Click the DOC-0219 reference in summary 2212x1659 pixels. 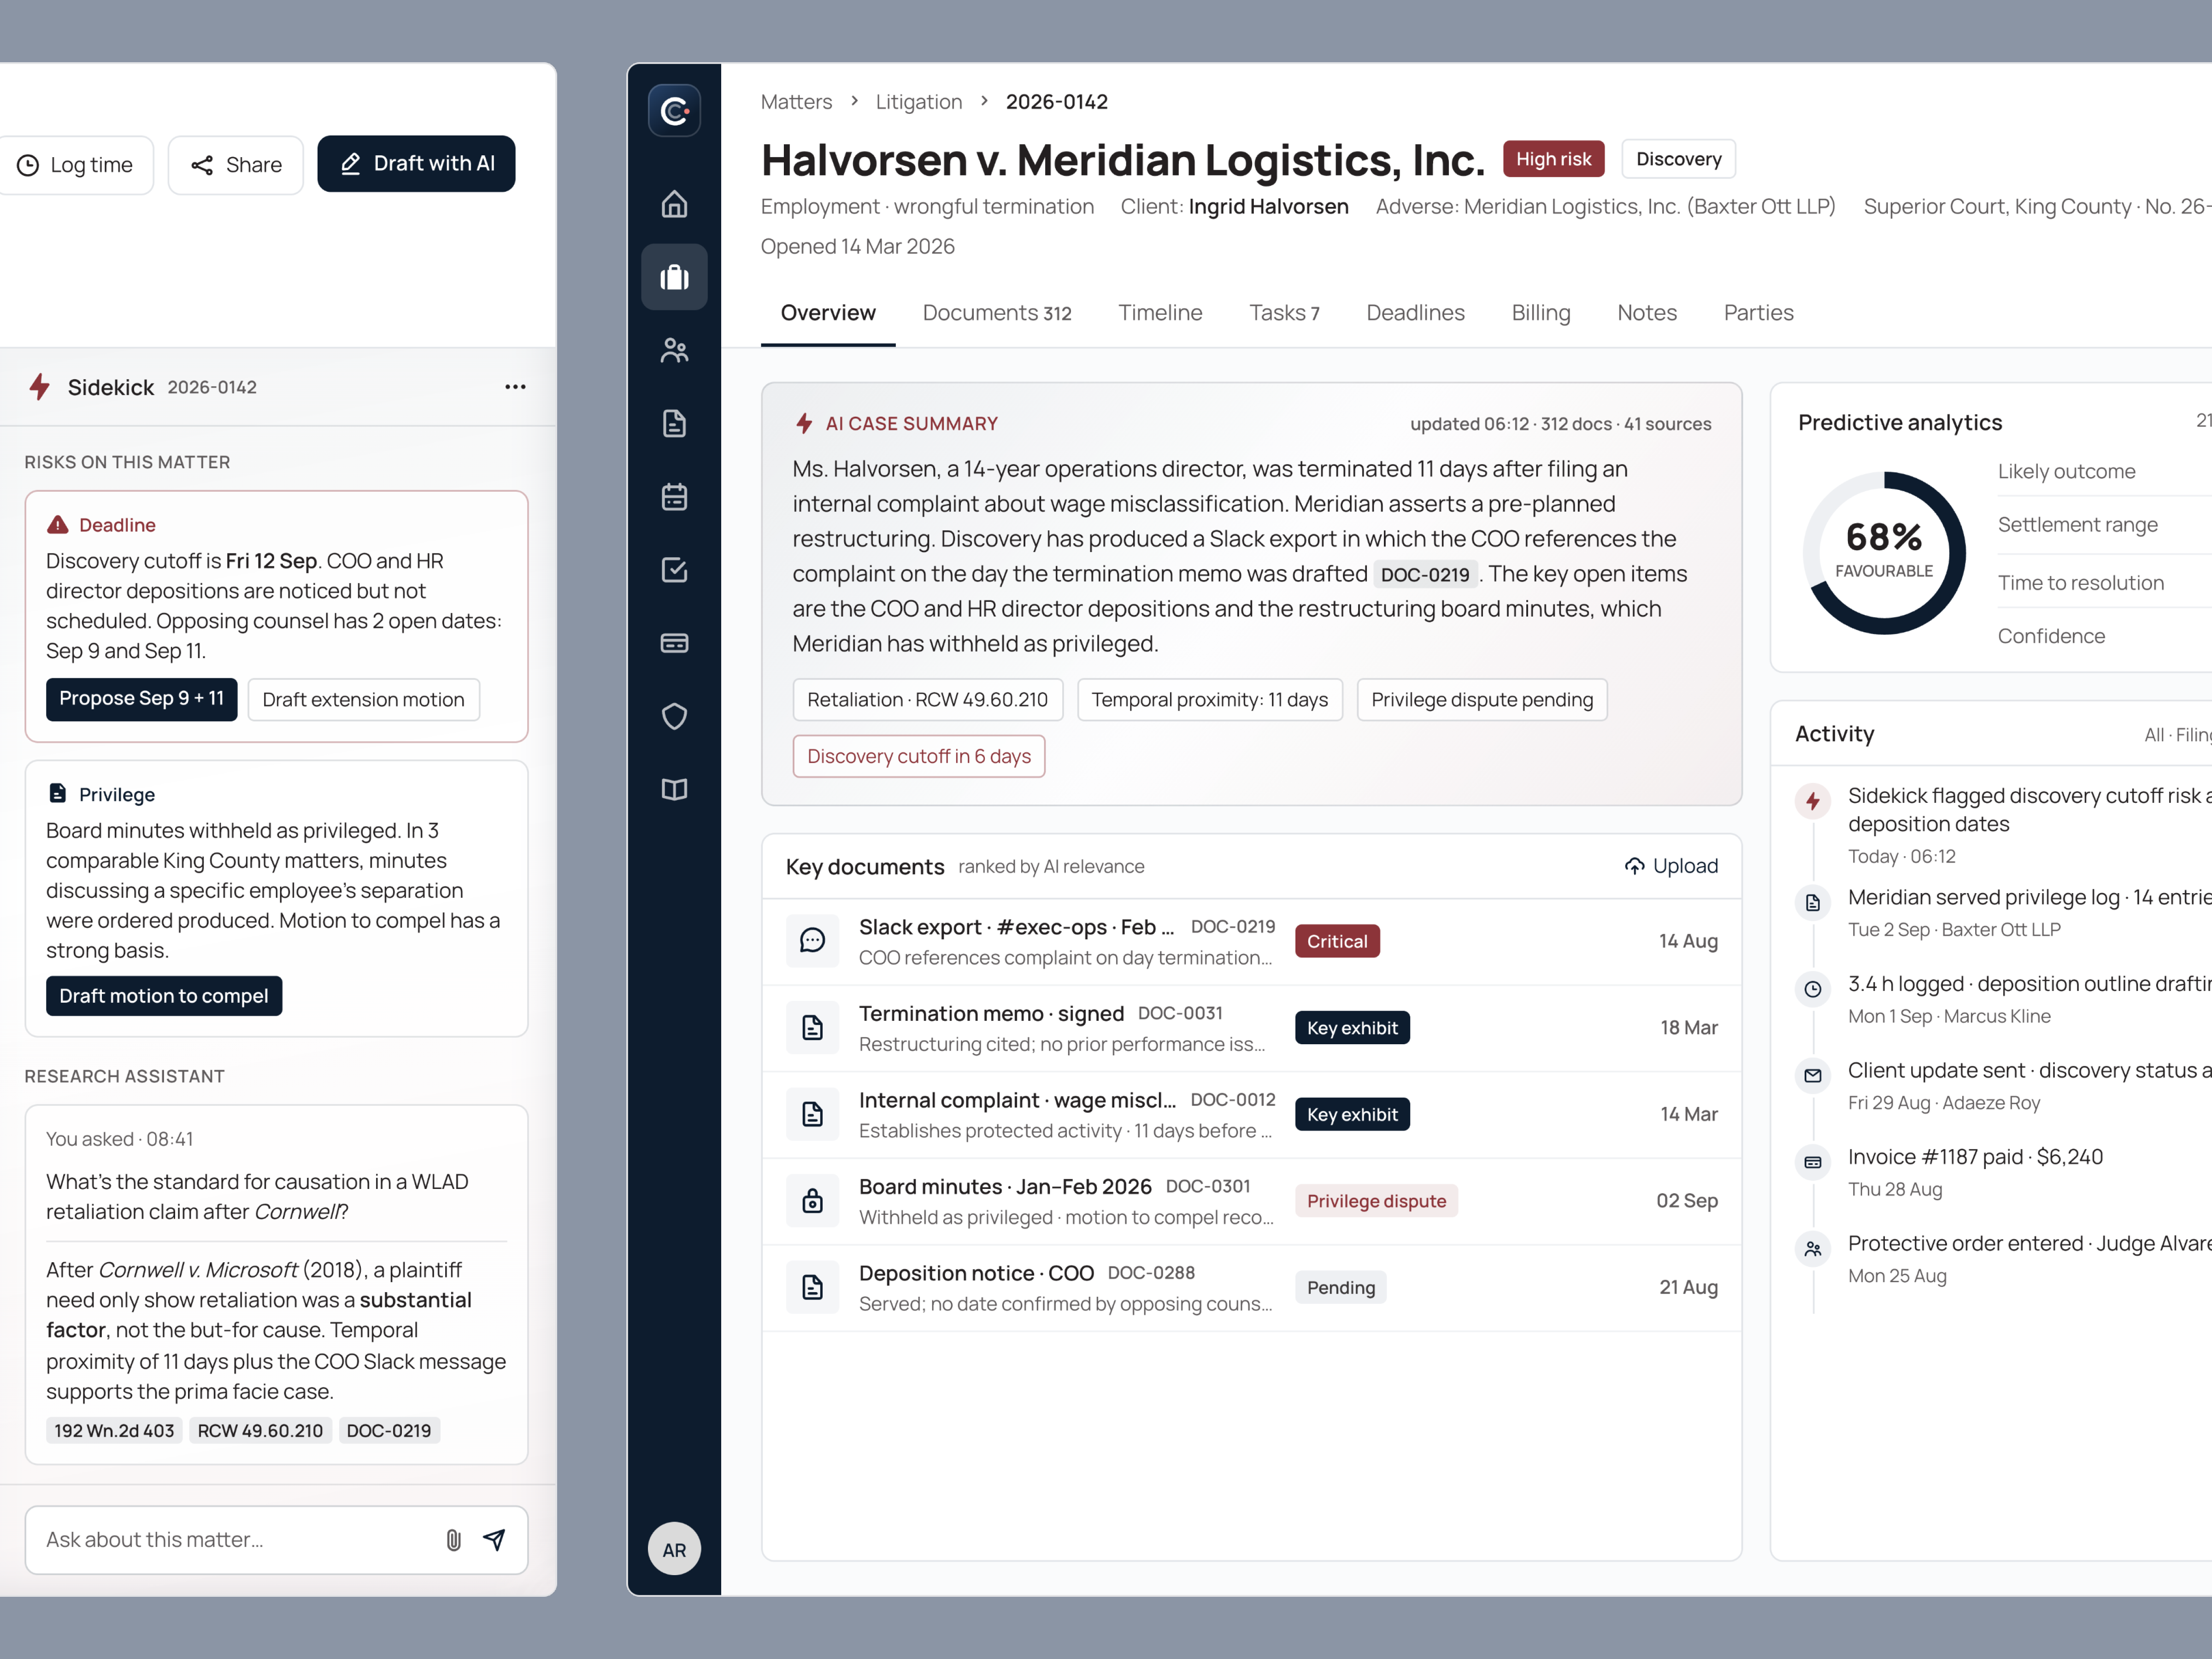[x=1424, y=574]
